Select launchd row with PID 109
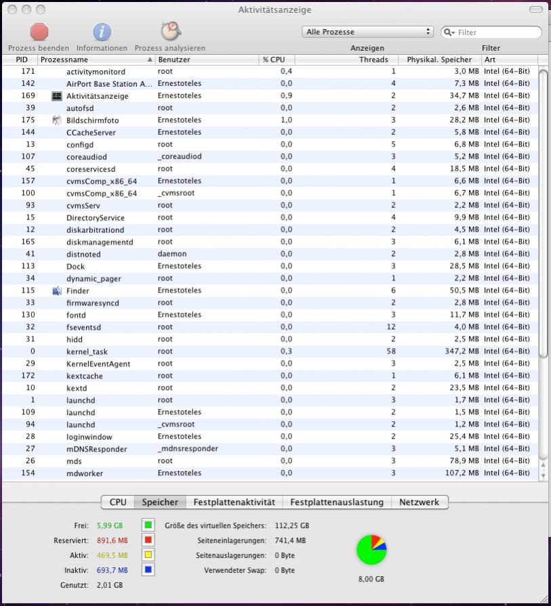 tap(270, 412)
